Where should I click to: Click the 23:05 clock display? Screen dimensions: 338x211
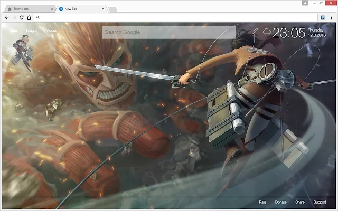point(289,33)
